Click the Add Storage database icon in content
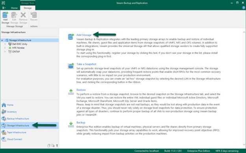Viewport: 246px width, 153px height. click(71, 37)
